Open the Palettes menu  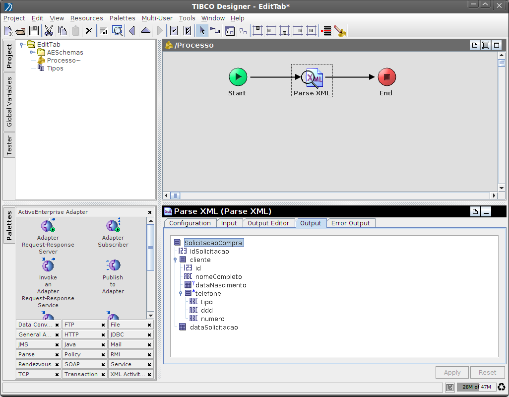point(122,18)
